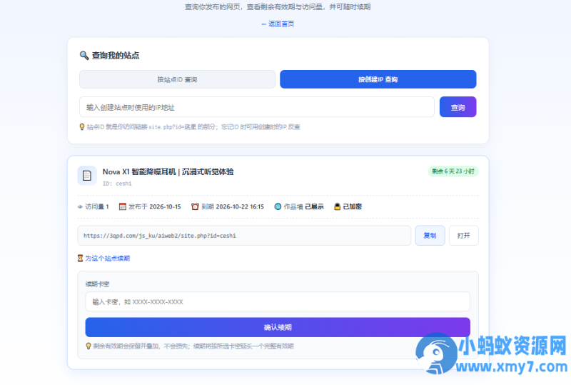The image size is (571, 385).
Task: Click the 剩余 6 天 23 小时 badge
Action: tap(453, 171)
